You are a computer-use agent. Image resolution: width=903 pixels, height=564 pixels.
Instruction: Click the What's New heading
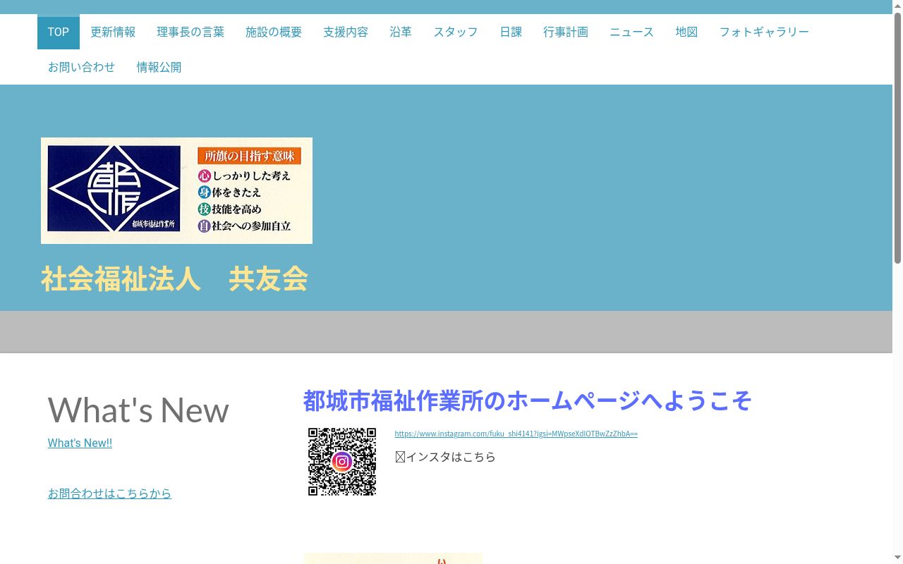coord(138,410)
